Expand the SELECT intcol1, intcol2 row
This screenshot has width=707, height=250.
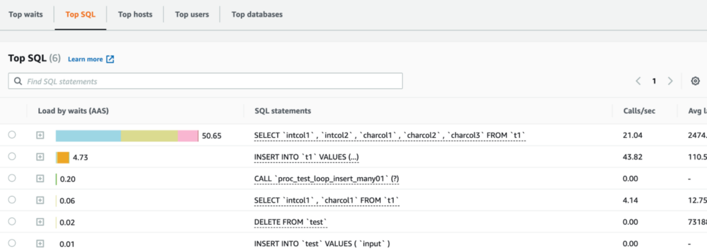pyautogui.click(x=40, y=135)
